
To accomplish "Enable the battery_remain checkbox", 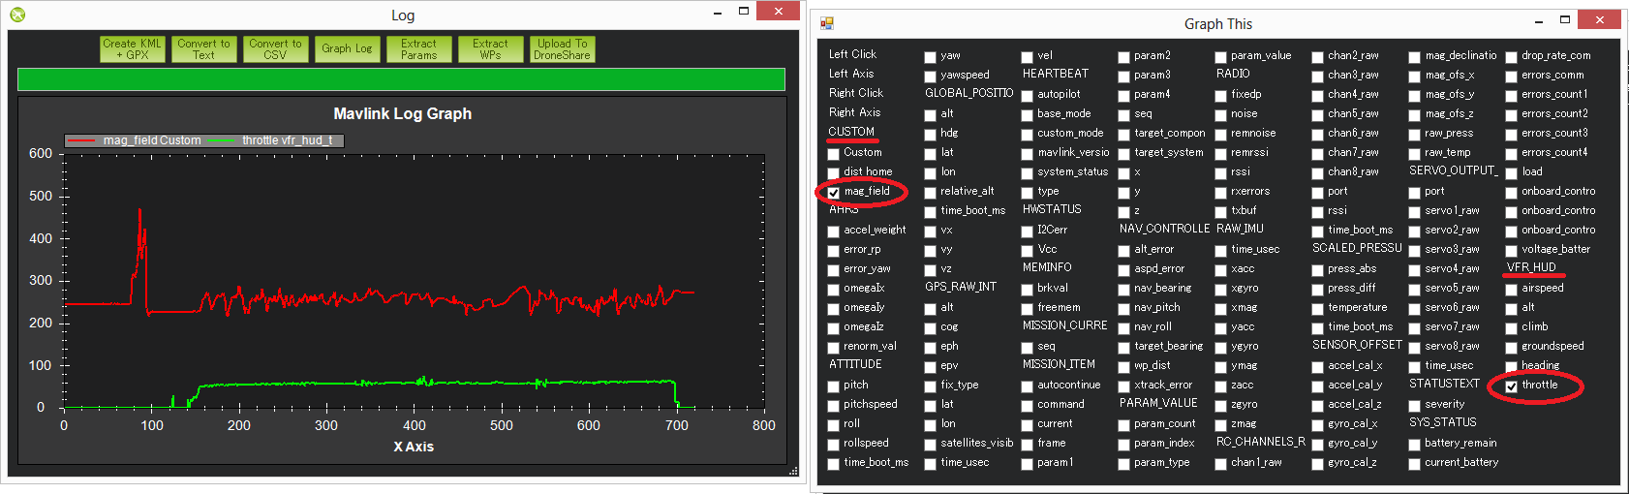I will click(1415, 445).
